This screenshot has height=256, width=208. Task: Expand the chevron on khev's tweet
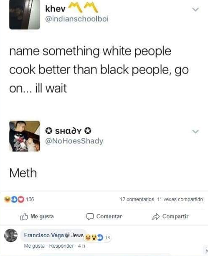click(x=195, y=9)
